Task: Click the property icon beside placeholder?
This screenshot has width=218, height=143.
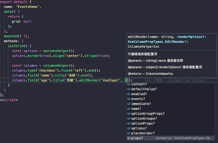Action: (129, 133)
